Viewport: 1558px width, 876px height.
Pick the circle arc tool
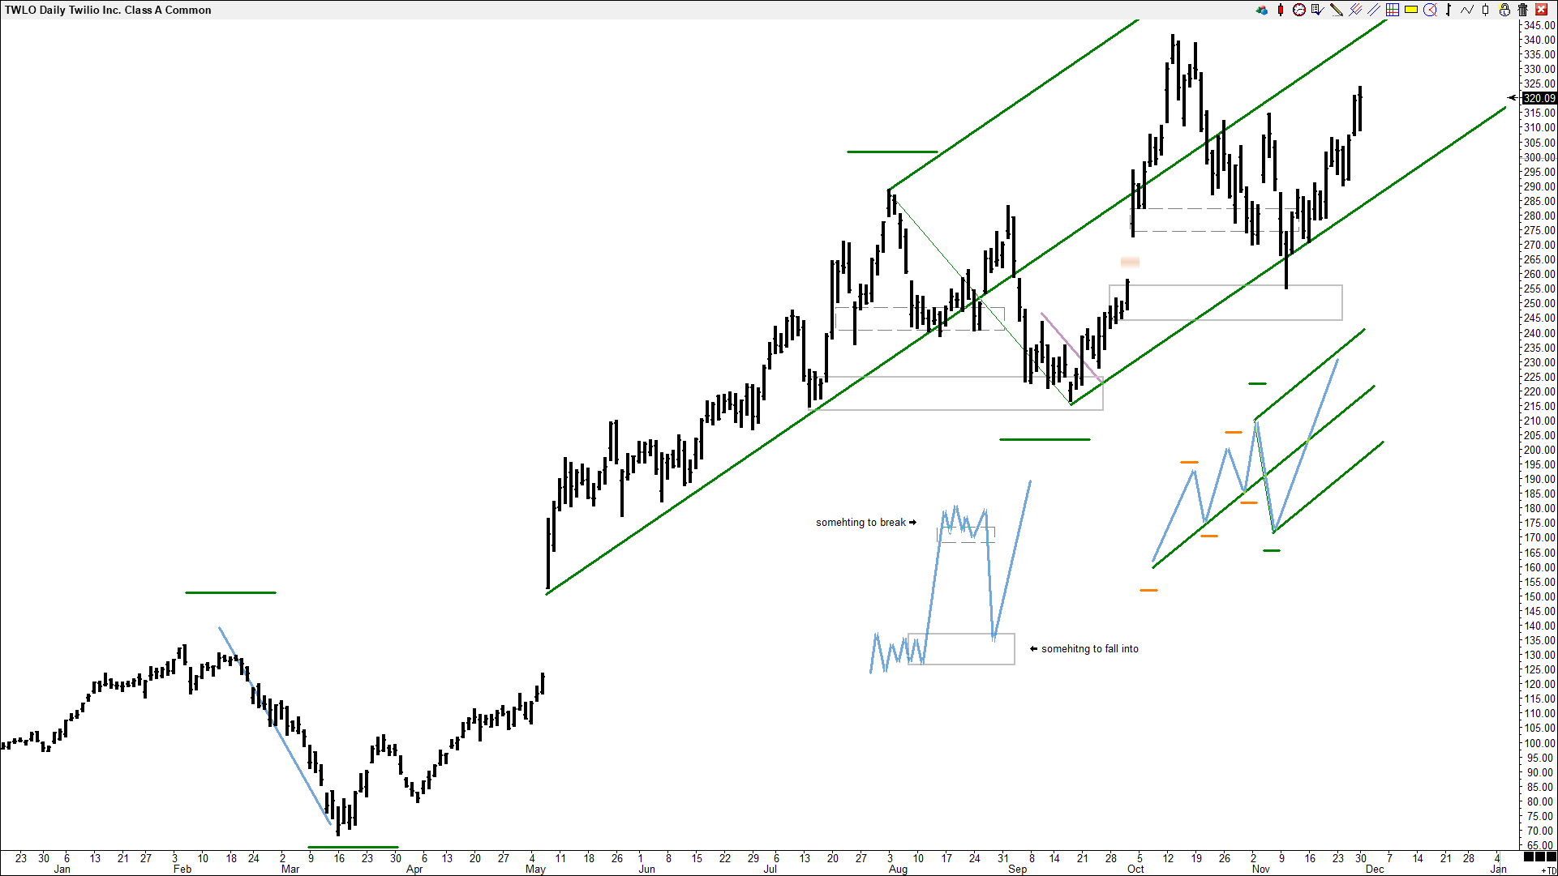coord(1430,10)
